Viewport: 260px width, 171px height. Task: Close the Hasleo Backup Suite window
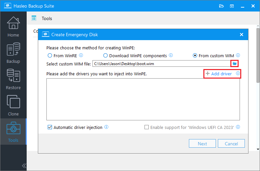point(253,6)
